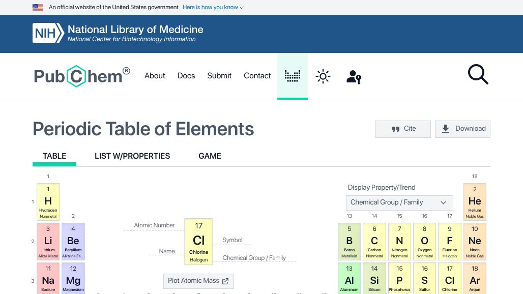Click the Plot Atomic Mass button
The image size is (523, 294).
click(198, 281)
